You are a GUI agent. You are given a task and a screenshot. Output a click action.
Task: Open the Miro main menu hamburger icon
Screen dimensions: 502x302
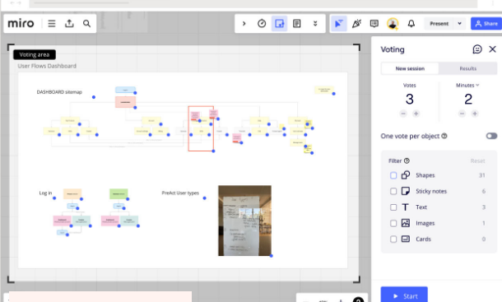click(x=52, y=24)
